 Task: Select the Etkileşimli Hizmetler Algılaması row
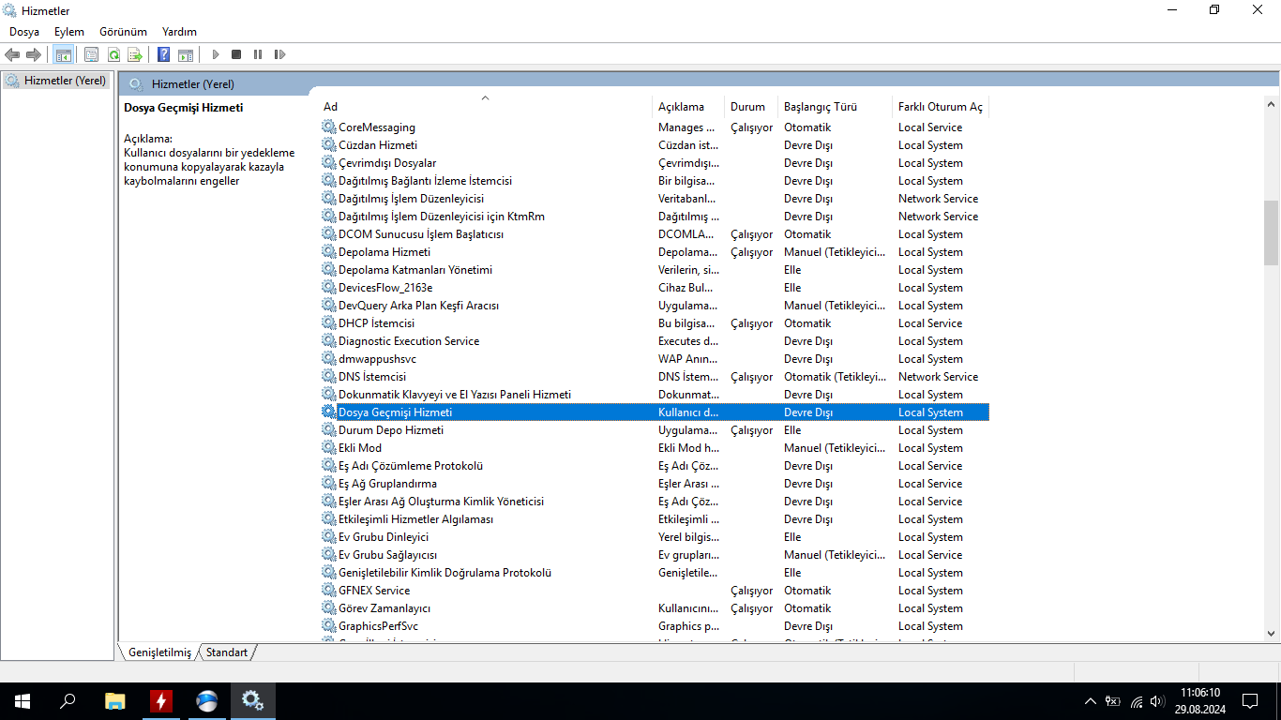(x=655, y=518)
